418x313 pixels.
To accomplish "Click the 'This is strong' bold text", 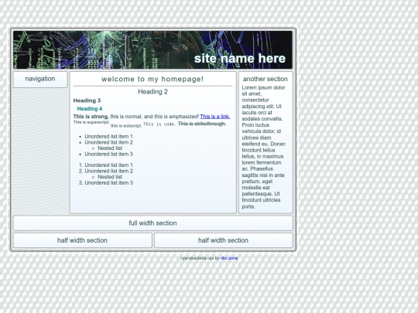I will pyautogui.click(x=91, y=117).
